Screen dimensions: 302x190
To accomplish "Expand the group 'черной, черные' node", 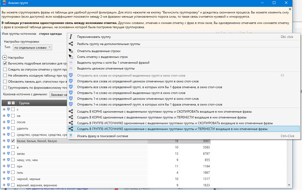I will 4,179.
